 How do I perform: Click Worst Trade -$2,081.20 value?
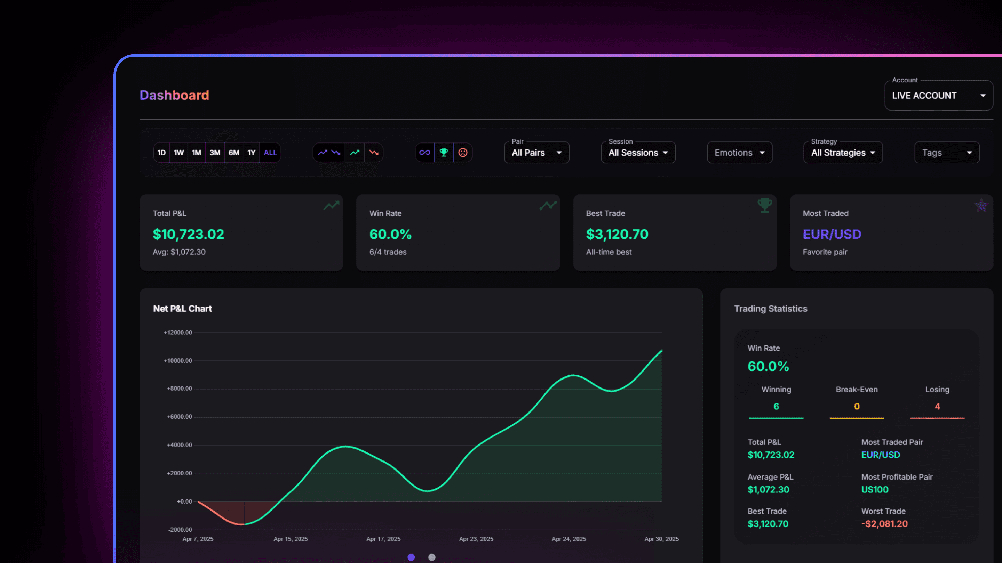pos(884,524)
